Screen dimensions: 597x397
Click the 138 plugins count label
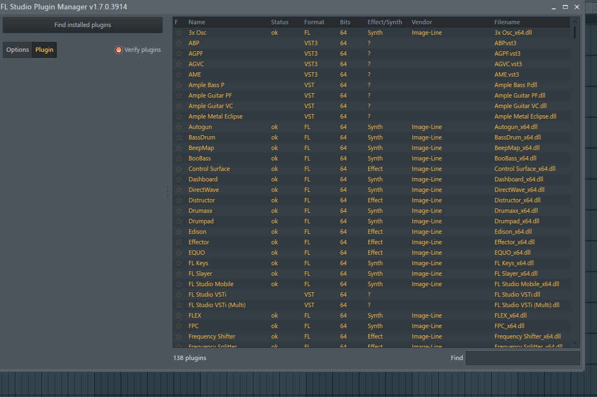[x=190, y=358]
